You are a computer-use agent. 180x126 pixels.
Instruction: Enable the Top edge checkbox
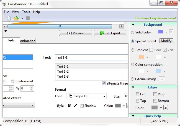click(137, 101)
